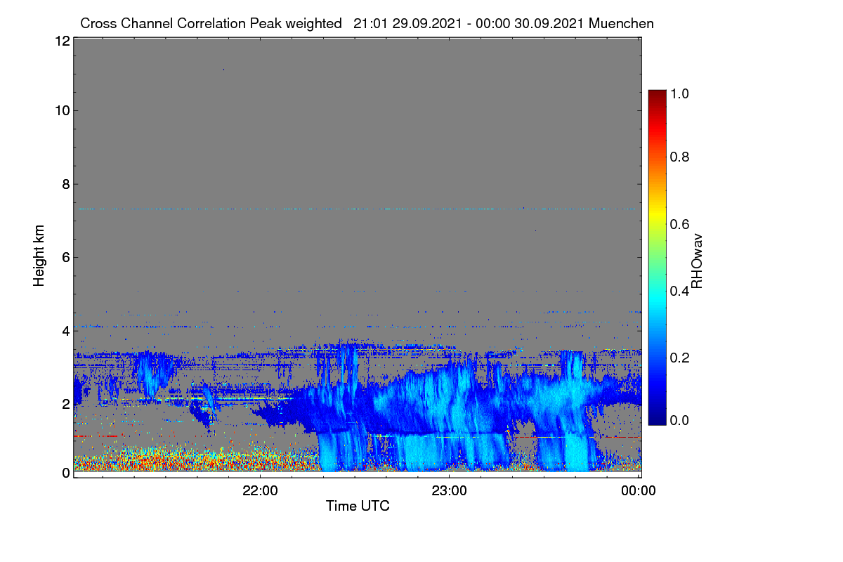The image size is (843, 562).
Task: Click the 'Height km' y-axis label
Action: [x=39, y=254]
